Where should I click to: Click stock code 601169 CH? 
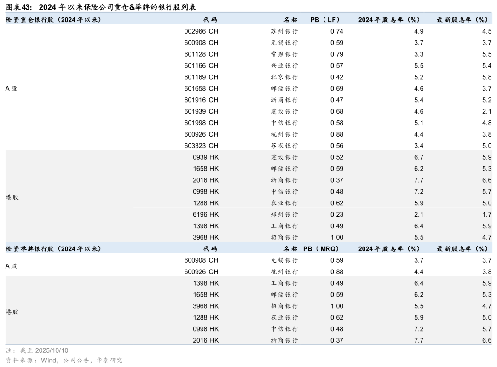click(201, 77)
